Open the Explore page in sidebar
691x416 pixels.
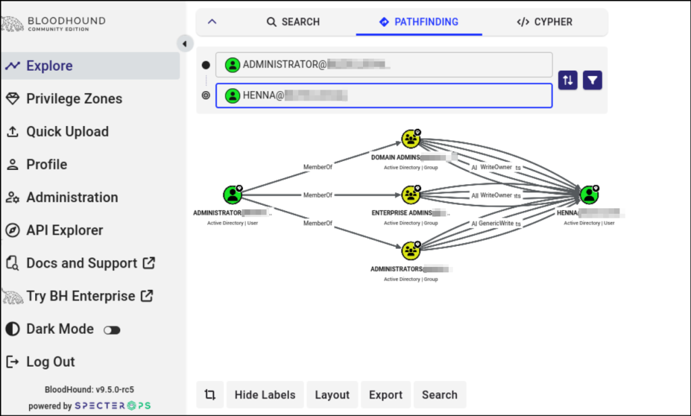90,65
